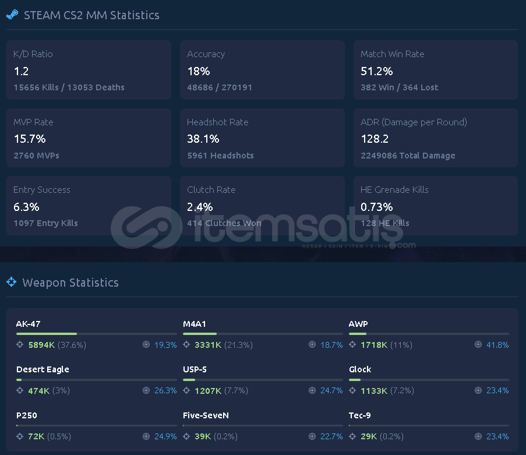
Task: Click the "1097 Entry Kills" text
Action: 45,223
